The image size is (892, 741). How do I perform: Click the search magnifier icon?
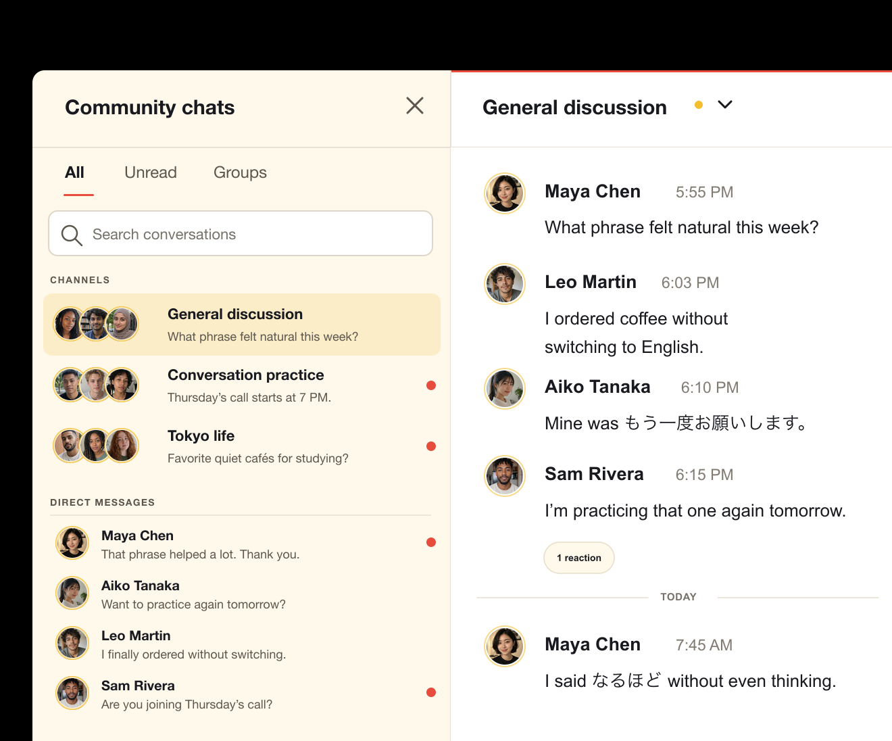pos(72,235)
